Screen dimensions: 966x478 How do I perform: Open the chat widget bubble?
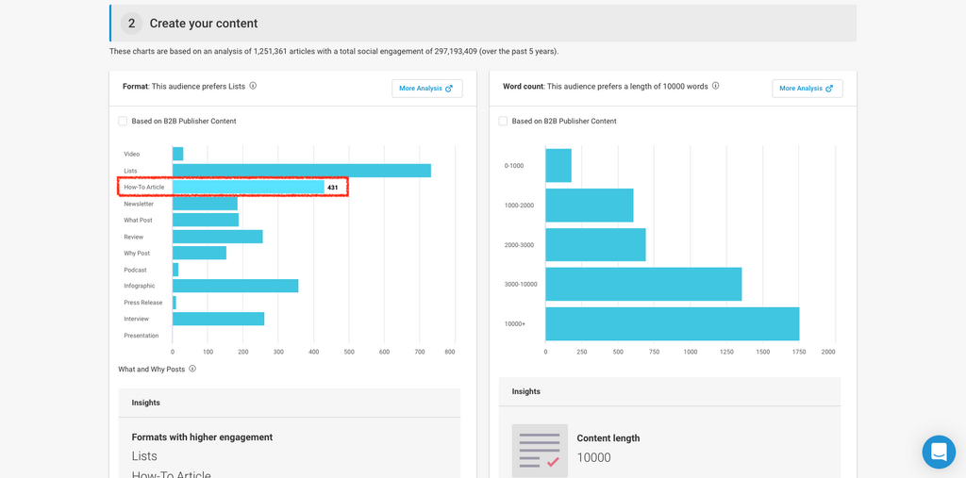coord(938,453)
